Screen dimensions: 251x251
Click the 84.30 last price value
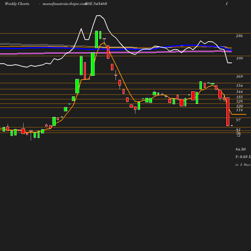pyautogui.click(x=240, y=149)
